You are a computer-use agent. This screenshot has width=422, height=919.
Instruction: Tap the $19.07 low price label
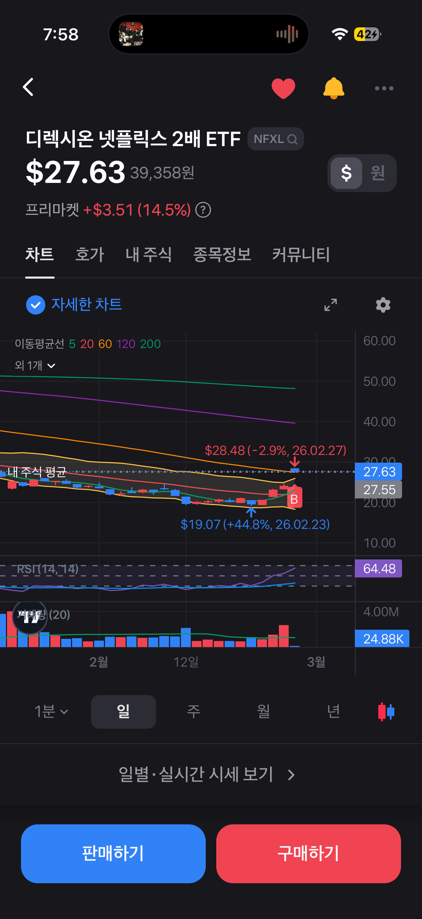pyautogui.click(x=255, y=524)
